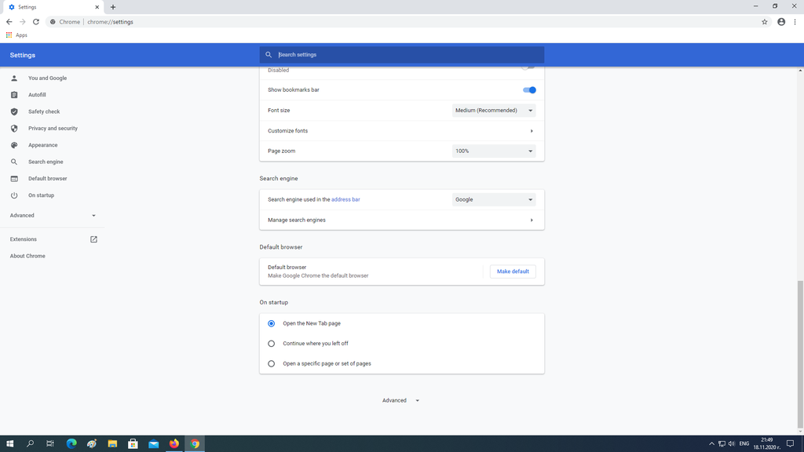Open the Chrome profile avatar icon
The image size is (804, 452).
pyautogui.click(x=780, y=22)
